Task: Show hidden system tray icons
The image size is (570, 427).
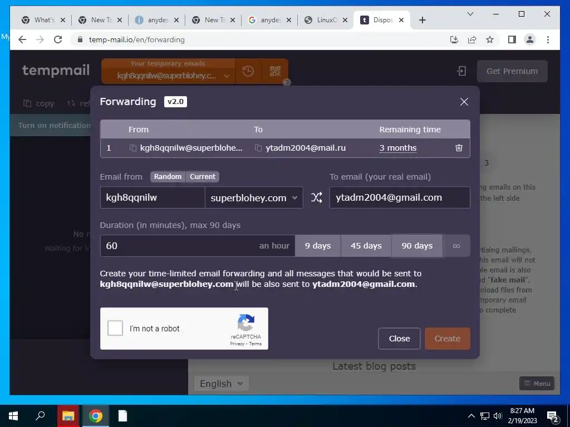Action: (x=471, y=416)
